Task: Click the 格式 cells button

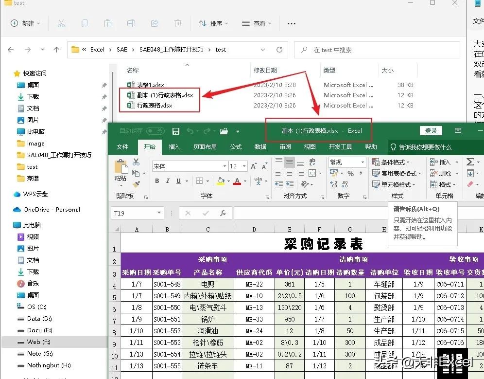Action: pyautogui.click(x=443, y=184)
